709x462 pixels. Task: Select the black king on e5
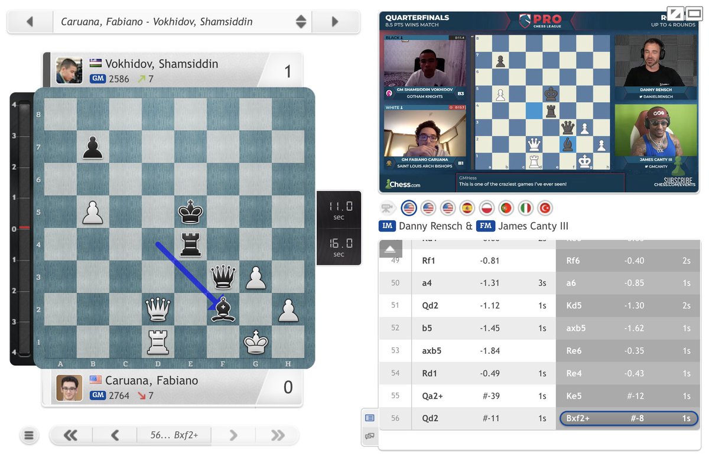[x=190, y=211]
